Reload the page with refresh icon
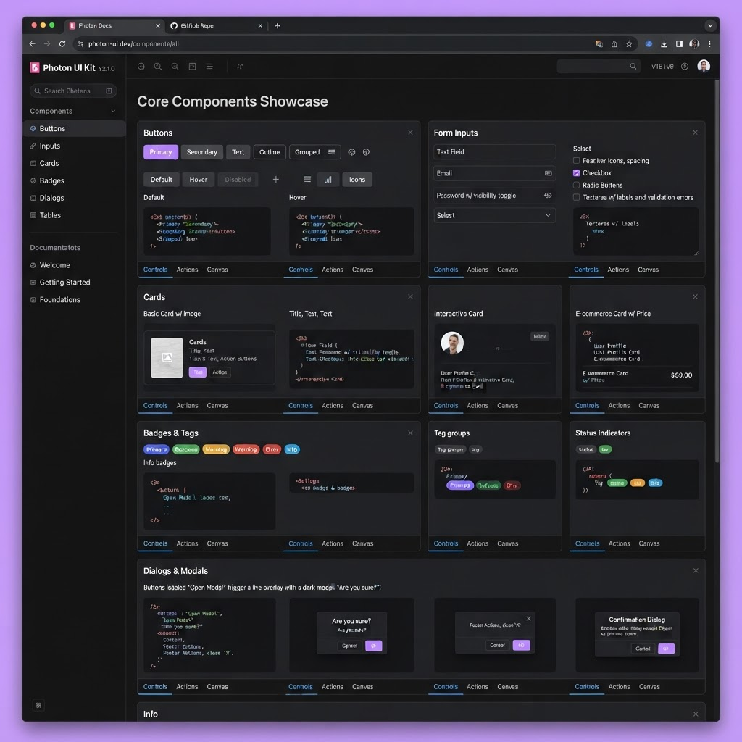 tap(62, 44)
